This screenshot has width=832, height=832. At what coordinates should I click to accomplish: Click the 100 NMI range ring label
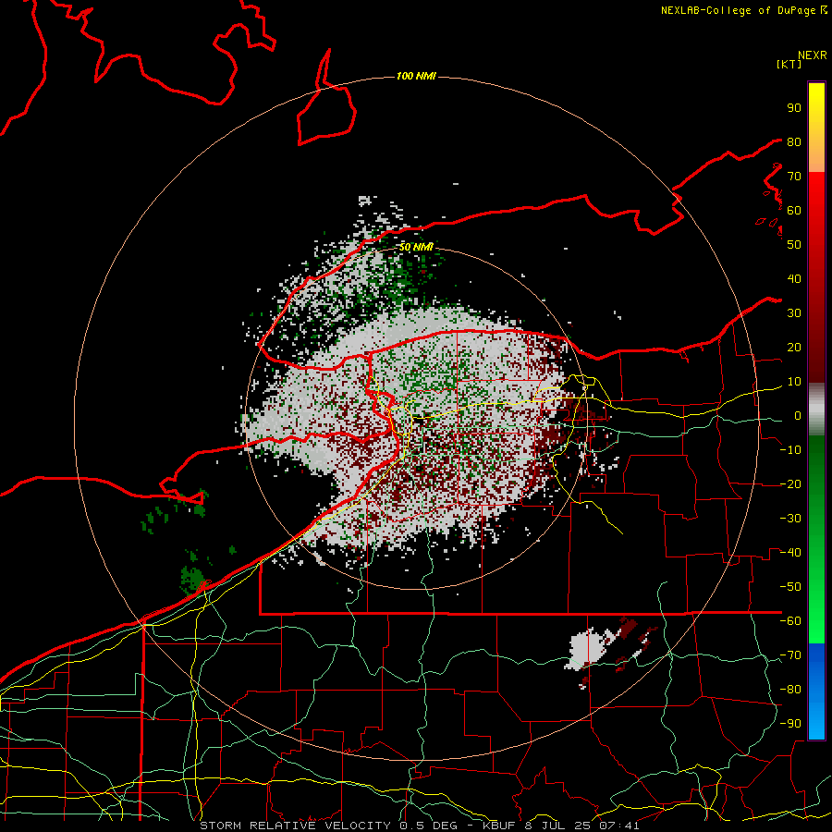[x=416, y=77]
